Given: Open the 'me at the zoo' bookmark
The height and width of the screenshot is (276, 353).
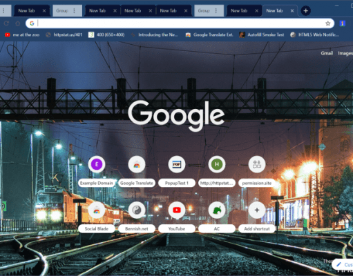Looking at the screenshot, I should [x=22, y=34].
